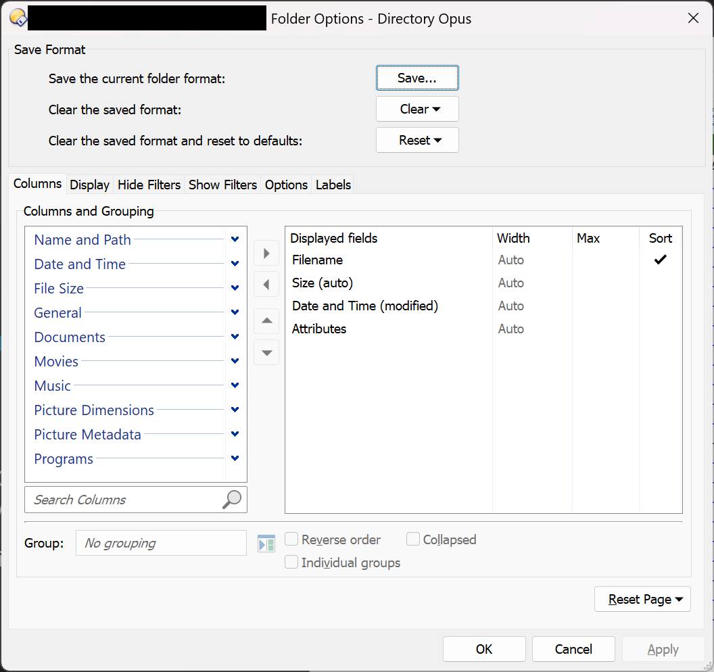Tick the Collapsed checkbox
Screen dimensions: 714x672
pyautogui.click(x=413, y=539)
